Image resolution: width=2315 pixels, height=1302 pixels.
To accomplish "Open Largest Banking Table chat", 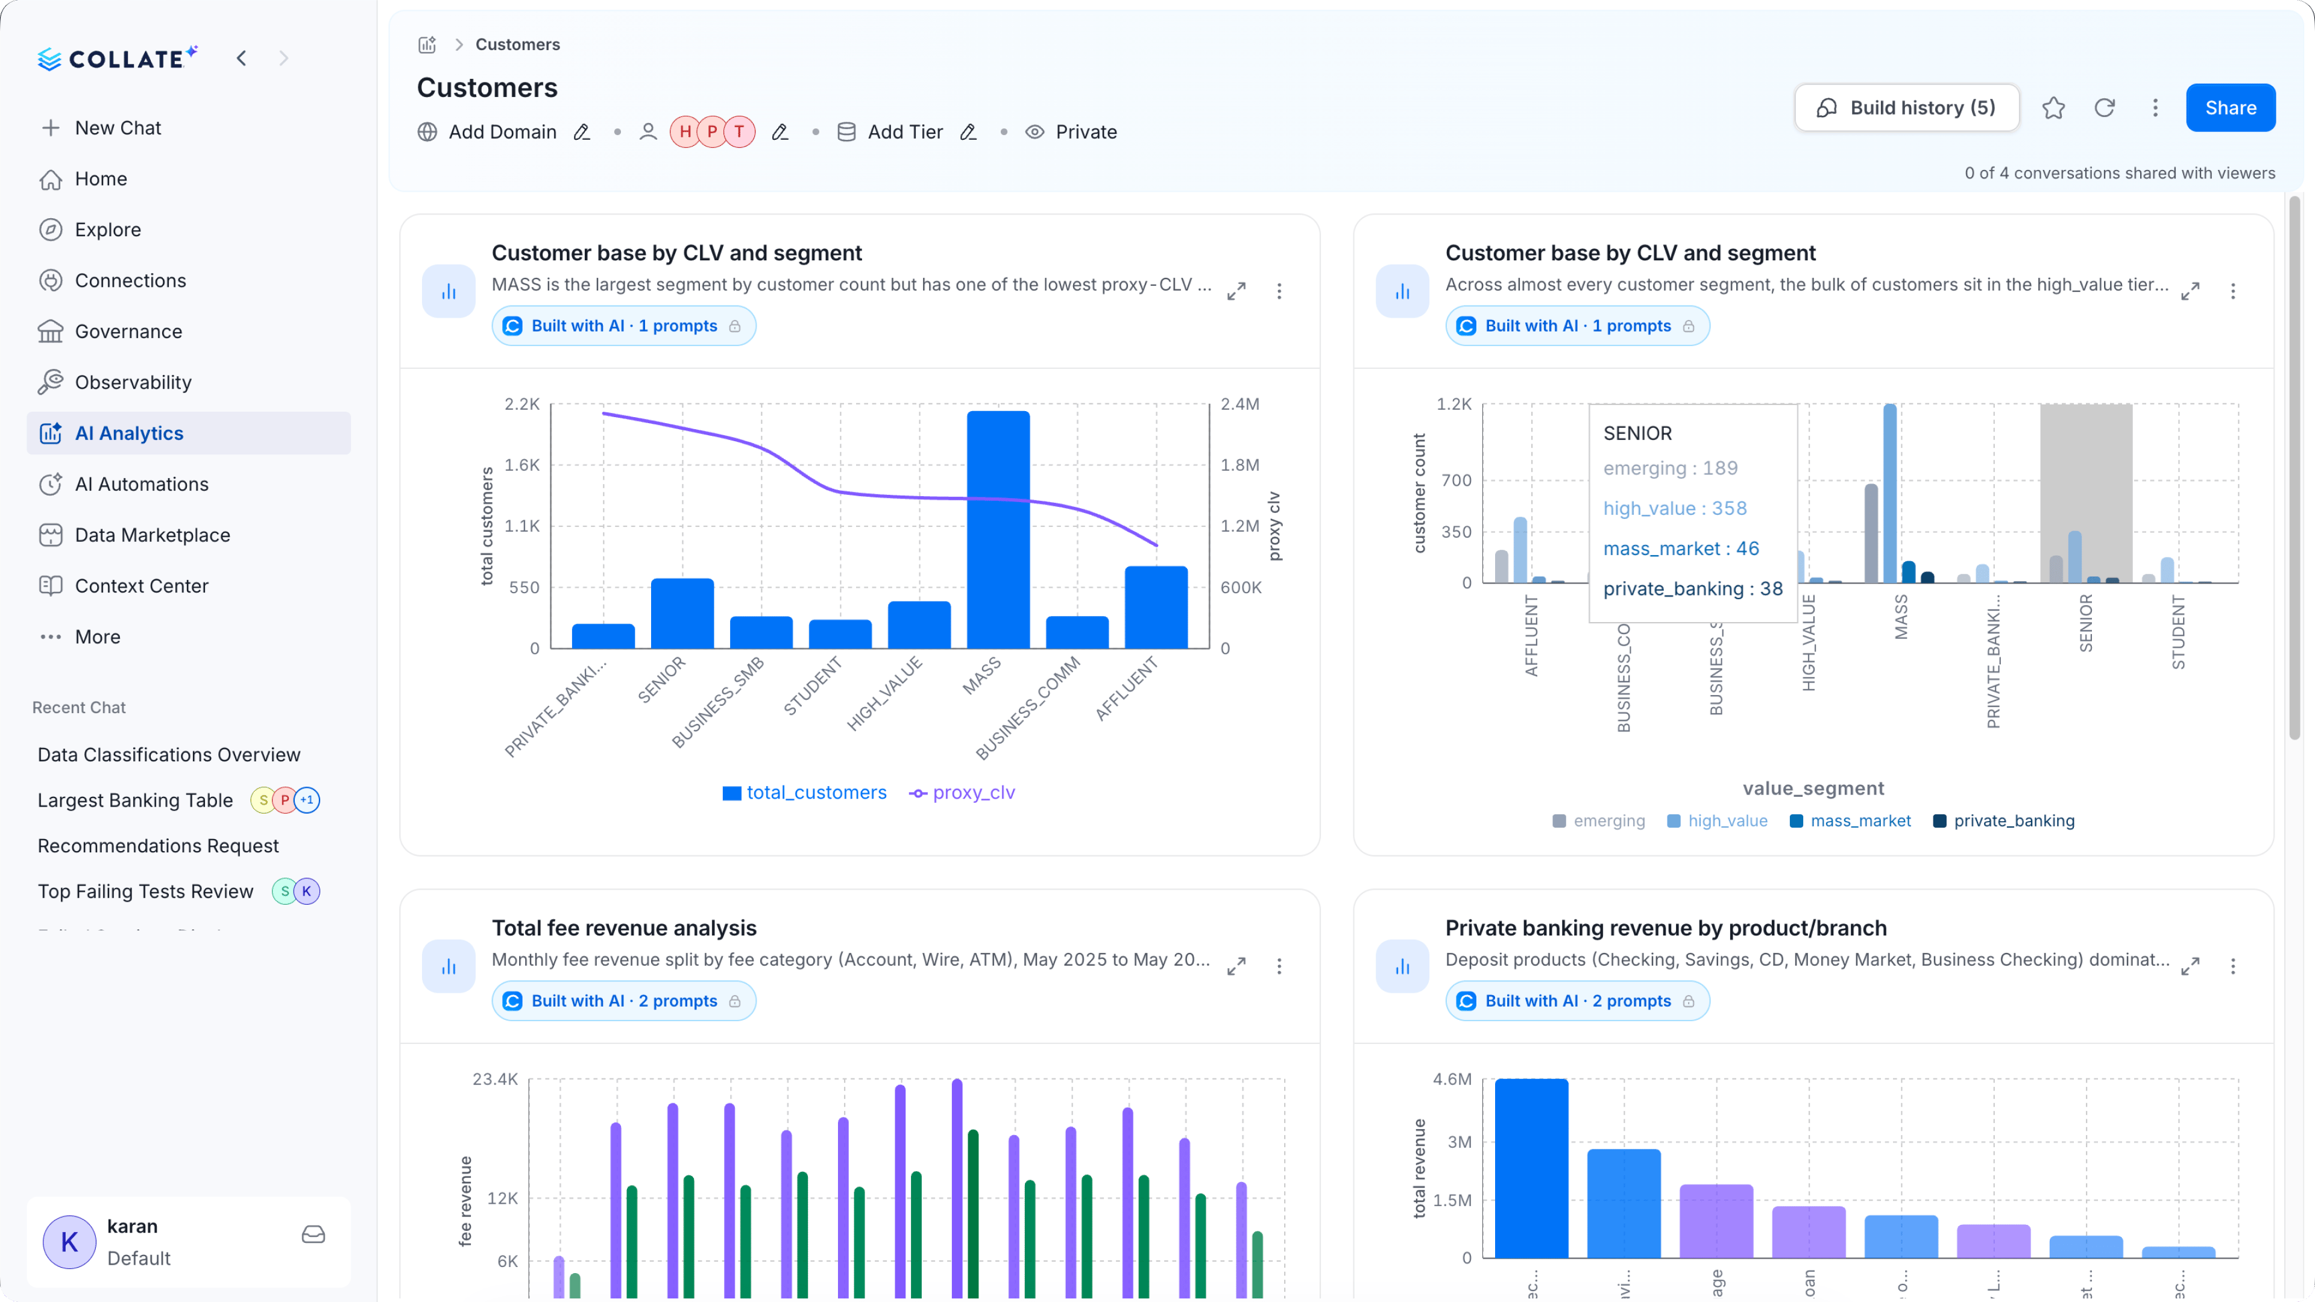I will coord(135,800).
